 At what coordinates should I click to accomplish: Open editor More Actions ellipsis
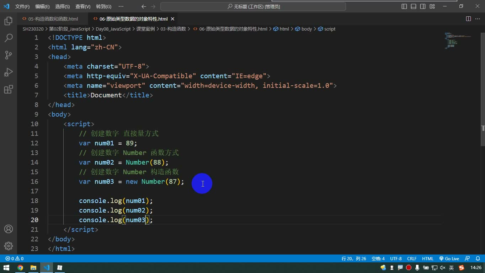point(478,19)
